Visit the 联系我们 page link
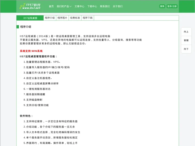Screen dimensions: 195x146 (x=105, y=6)
